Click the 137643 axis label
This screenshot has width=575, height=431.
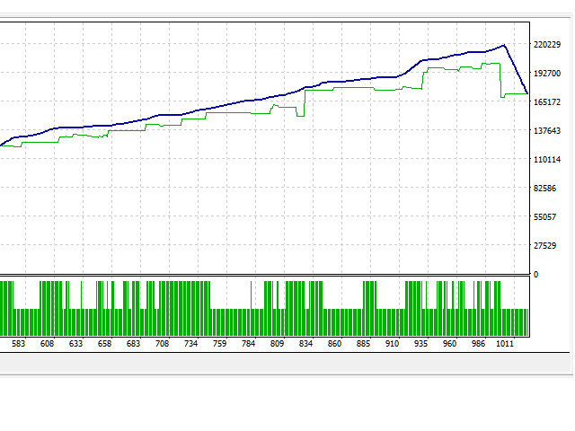[x=547, y=131]
